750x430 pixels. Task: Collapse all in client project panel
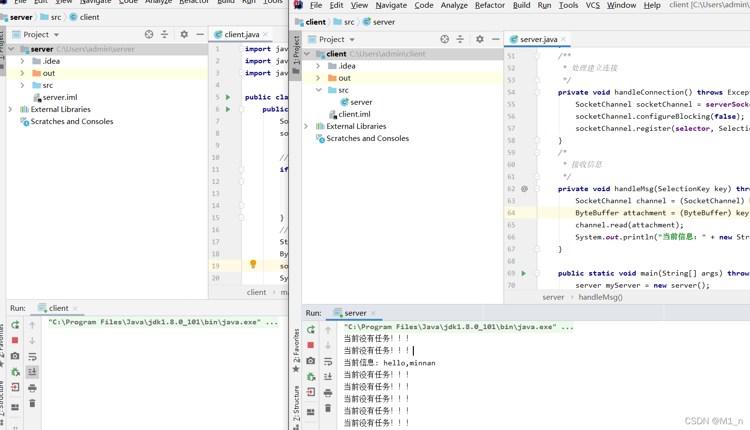click(460, 39)
